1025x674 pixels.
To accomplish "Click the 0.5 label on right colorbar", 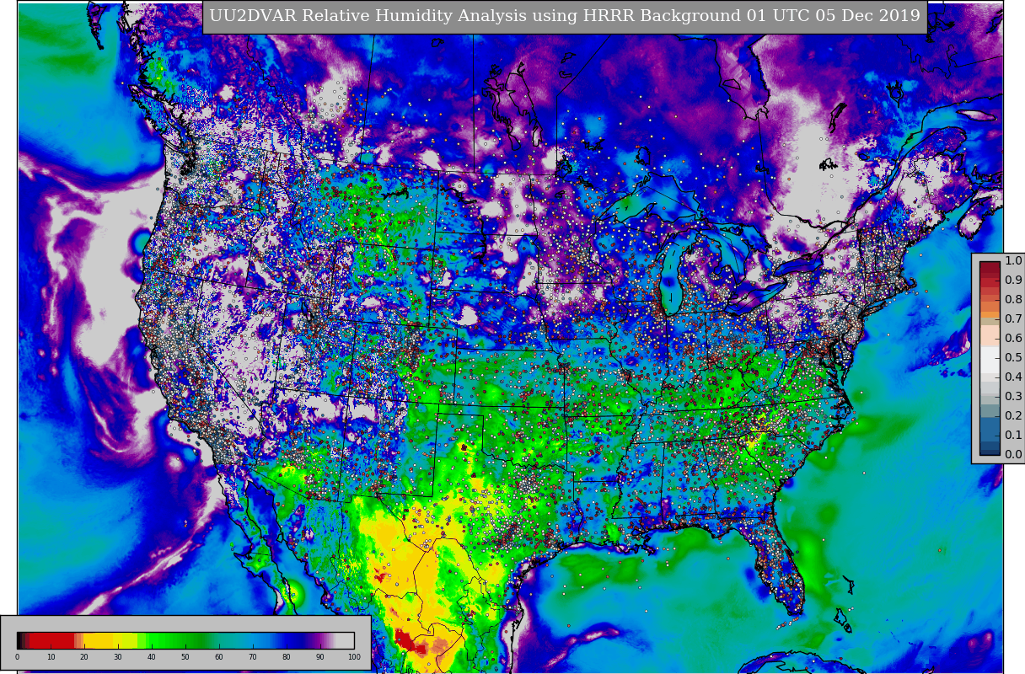I will [1013, 358].
